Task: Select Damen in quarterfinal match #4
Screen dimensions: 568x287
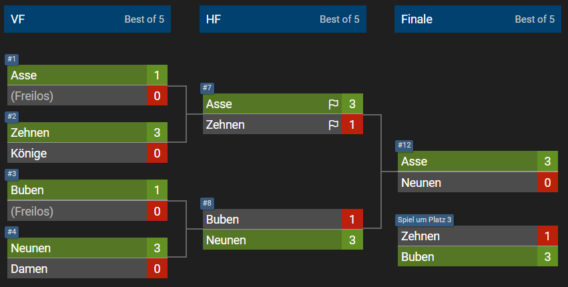Action: pyautogui.click(x=77, y=268)
